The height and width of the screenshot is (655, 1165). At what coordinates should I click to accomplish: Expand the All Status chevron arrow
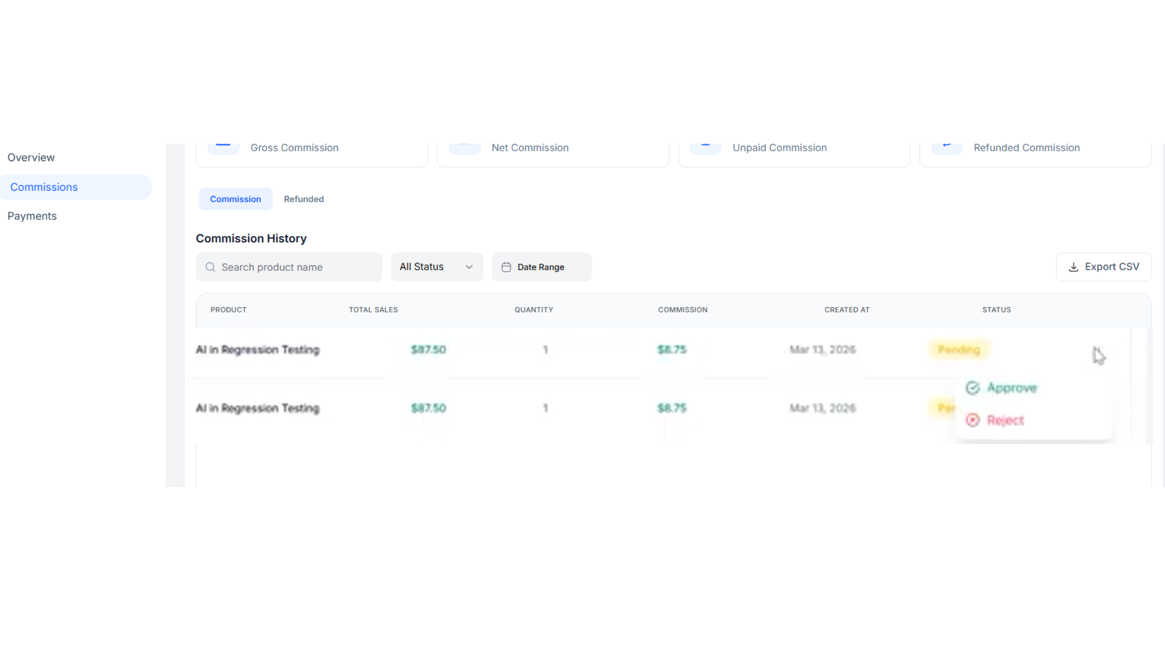click(469, 267)
